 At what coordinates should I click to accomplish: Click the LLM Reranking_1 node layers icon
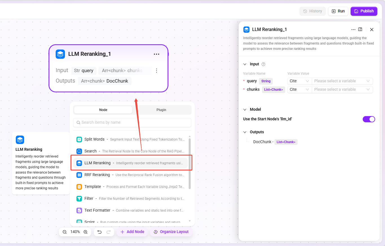(x=60, y=54)
